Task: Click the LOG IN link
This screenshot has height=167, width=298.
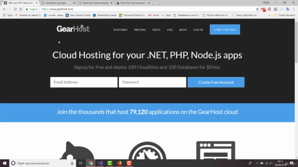Action: tap(198, 30)
